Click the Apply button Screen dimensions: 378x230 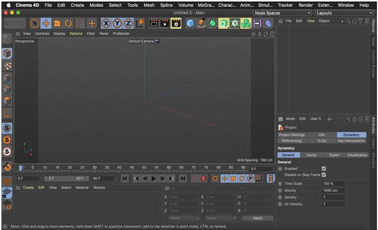258,218
